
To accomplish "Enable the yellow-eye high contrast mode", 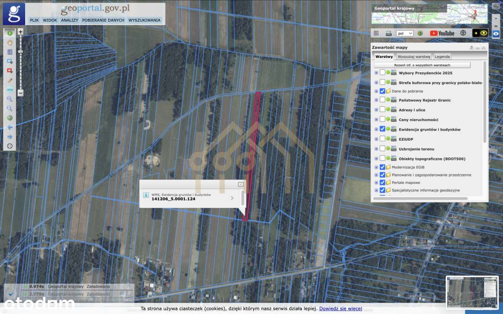I will (x=480, y=33).
